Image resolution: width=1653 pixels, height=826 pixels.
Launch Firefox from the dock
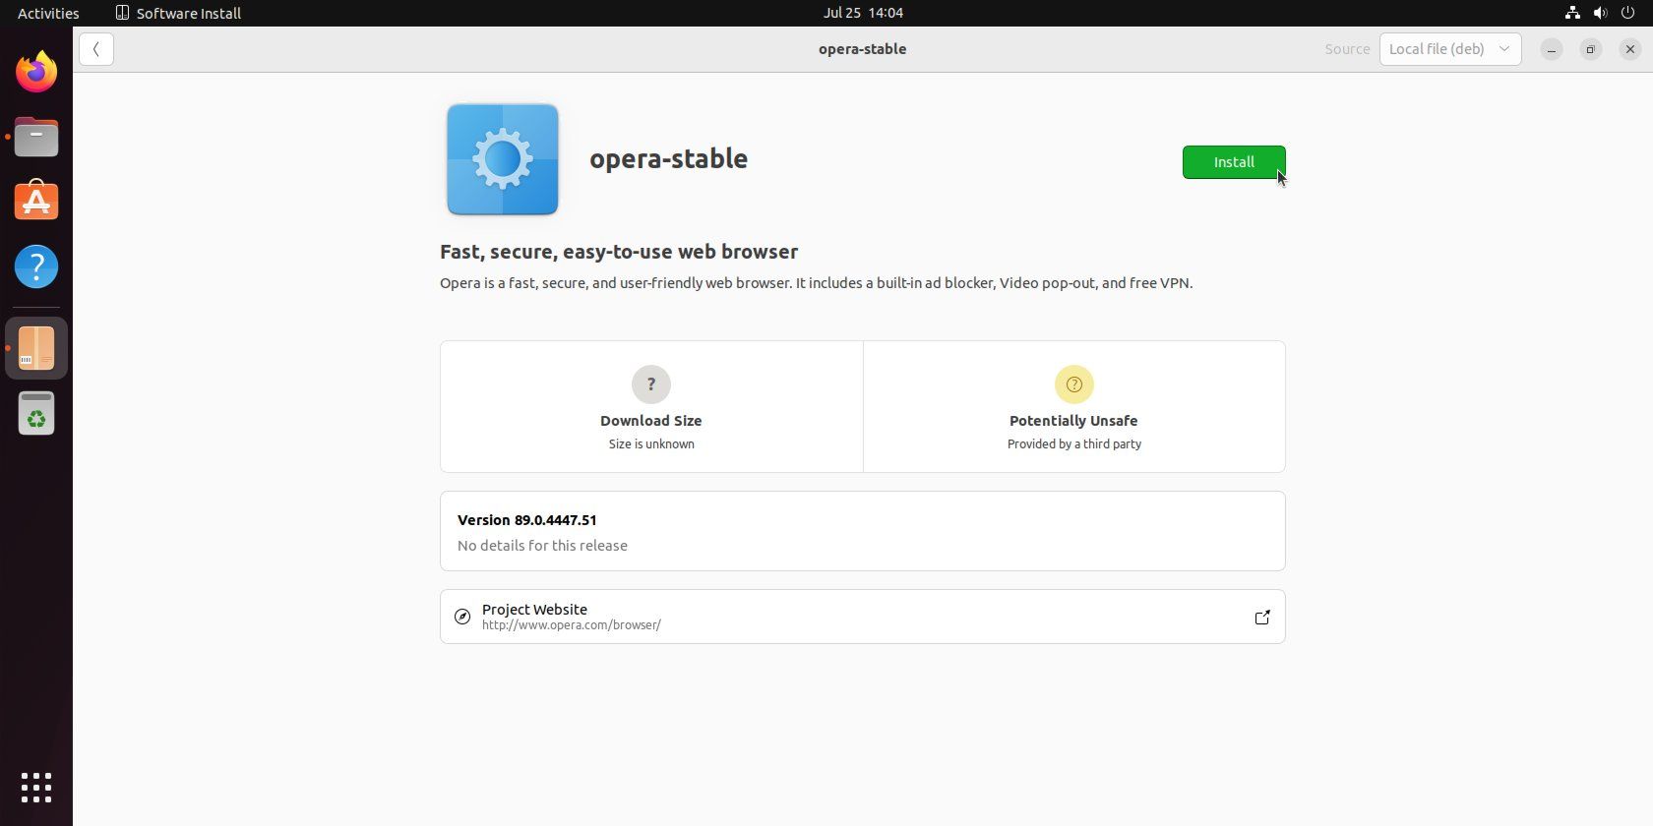click(36, 72)
